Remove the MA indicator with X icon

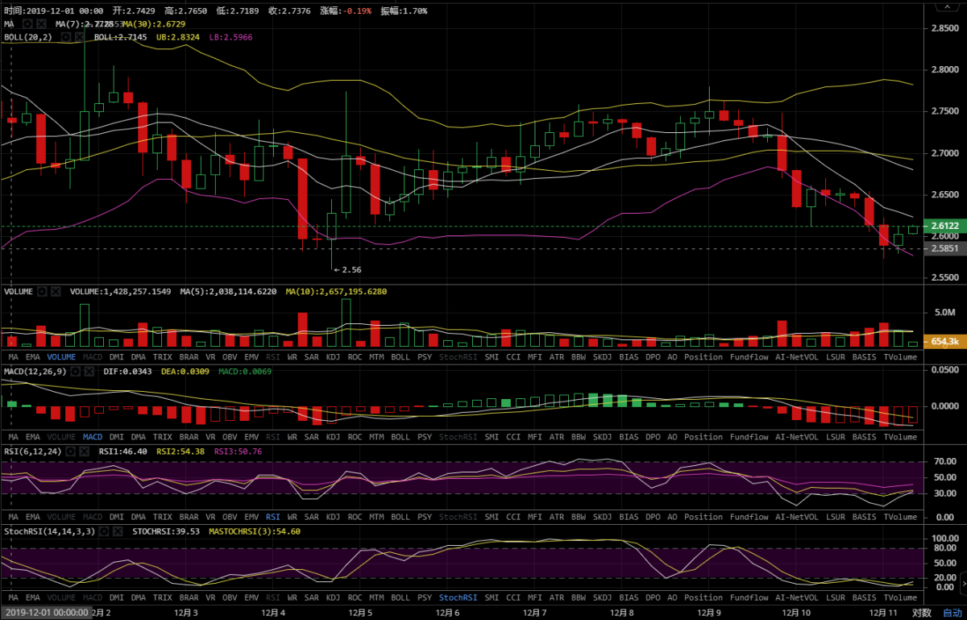pos(41,24)
